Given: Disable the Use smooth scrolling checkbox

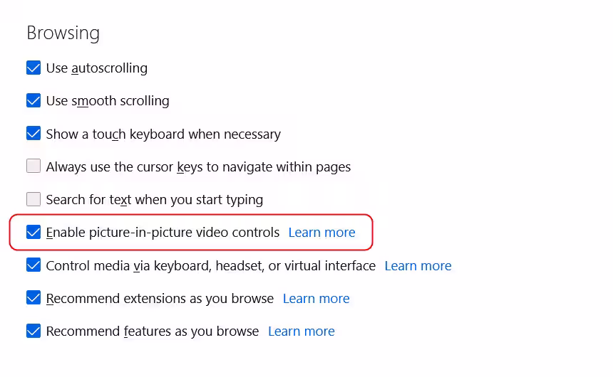Looking at the screenshot, I should pyautogui.click(x=34, y=101).
